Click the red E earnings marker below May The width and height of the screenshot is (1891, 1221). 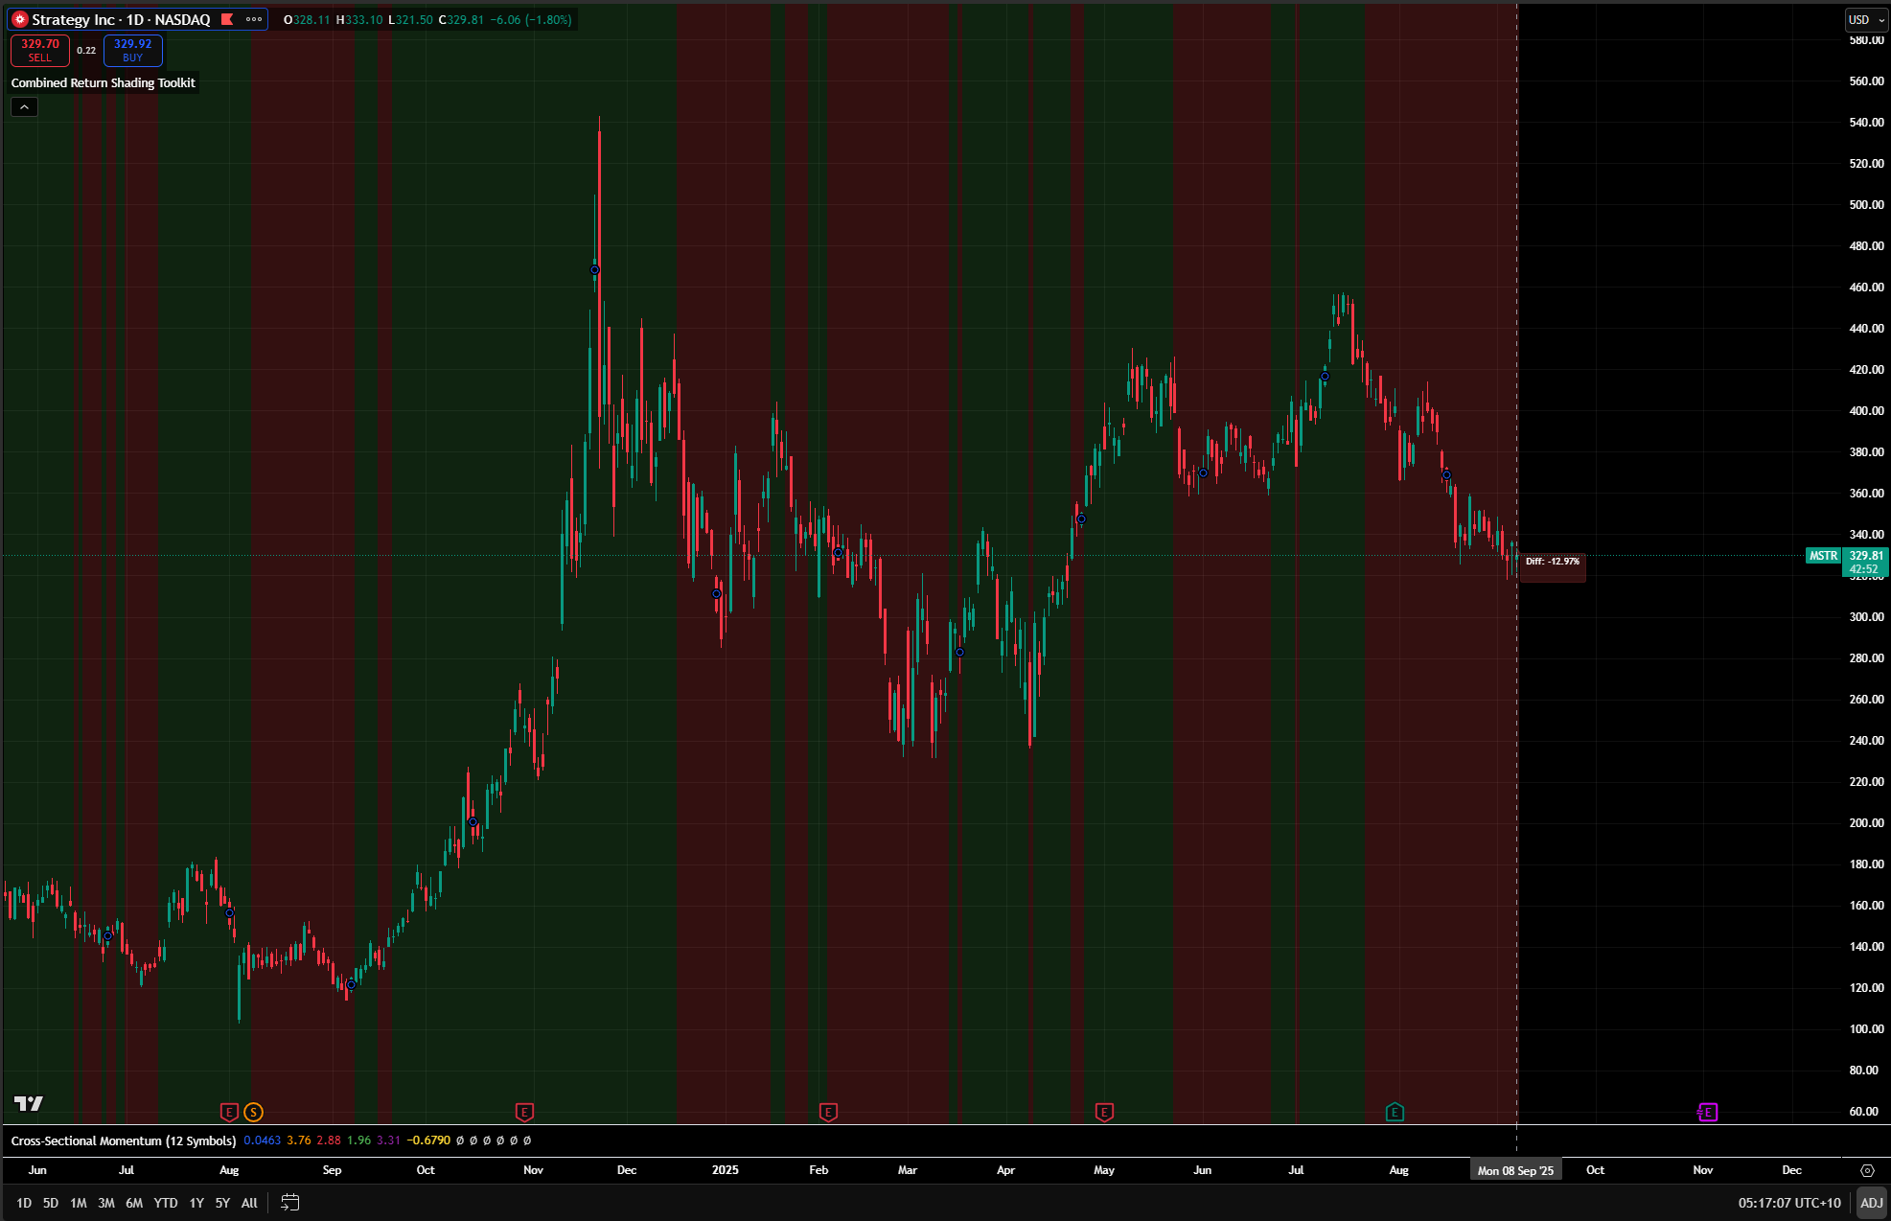(1104, 1113)
